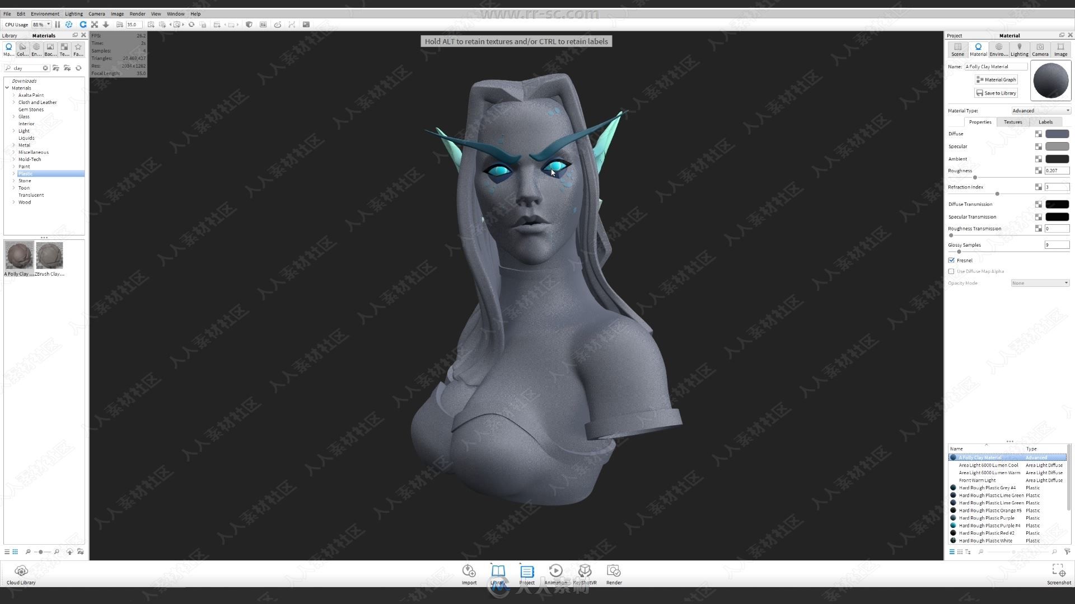Click the Import button in bottom bar

point(469,574)
